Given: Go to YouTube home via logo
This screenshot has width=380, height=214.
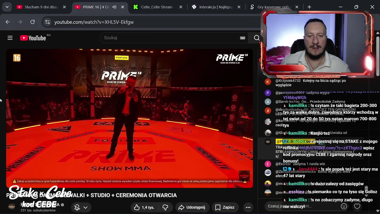Looking at the screenshot, I should tap(33, 38).
